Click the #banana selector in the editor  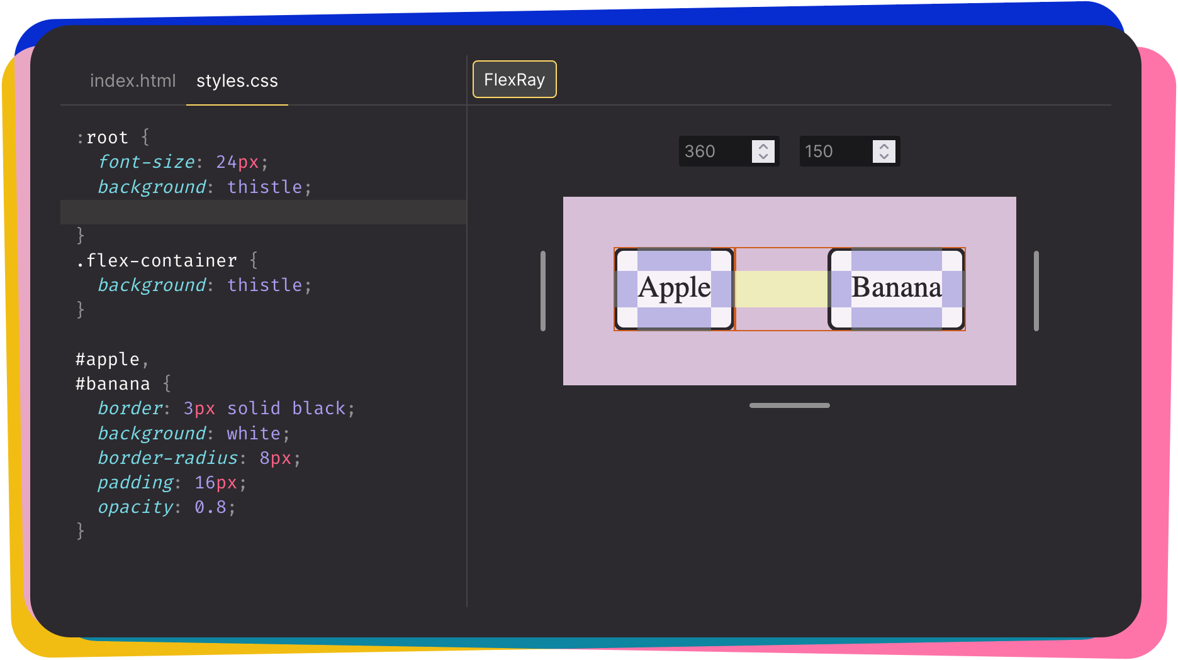pos(112,383)
